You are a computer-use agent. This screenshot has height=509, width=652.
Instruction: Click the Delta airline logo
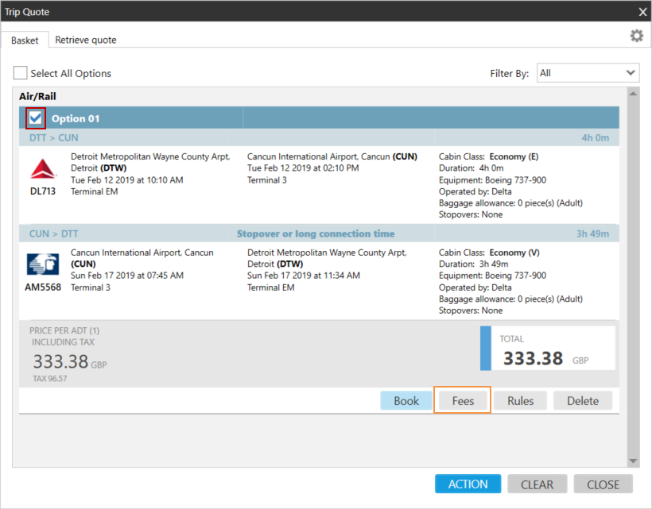point(43,169)
